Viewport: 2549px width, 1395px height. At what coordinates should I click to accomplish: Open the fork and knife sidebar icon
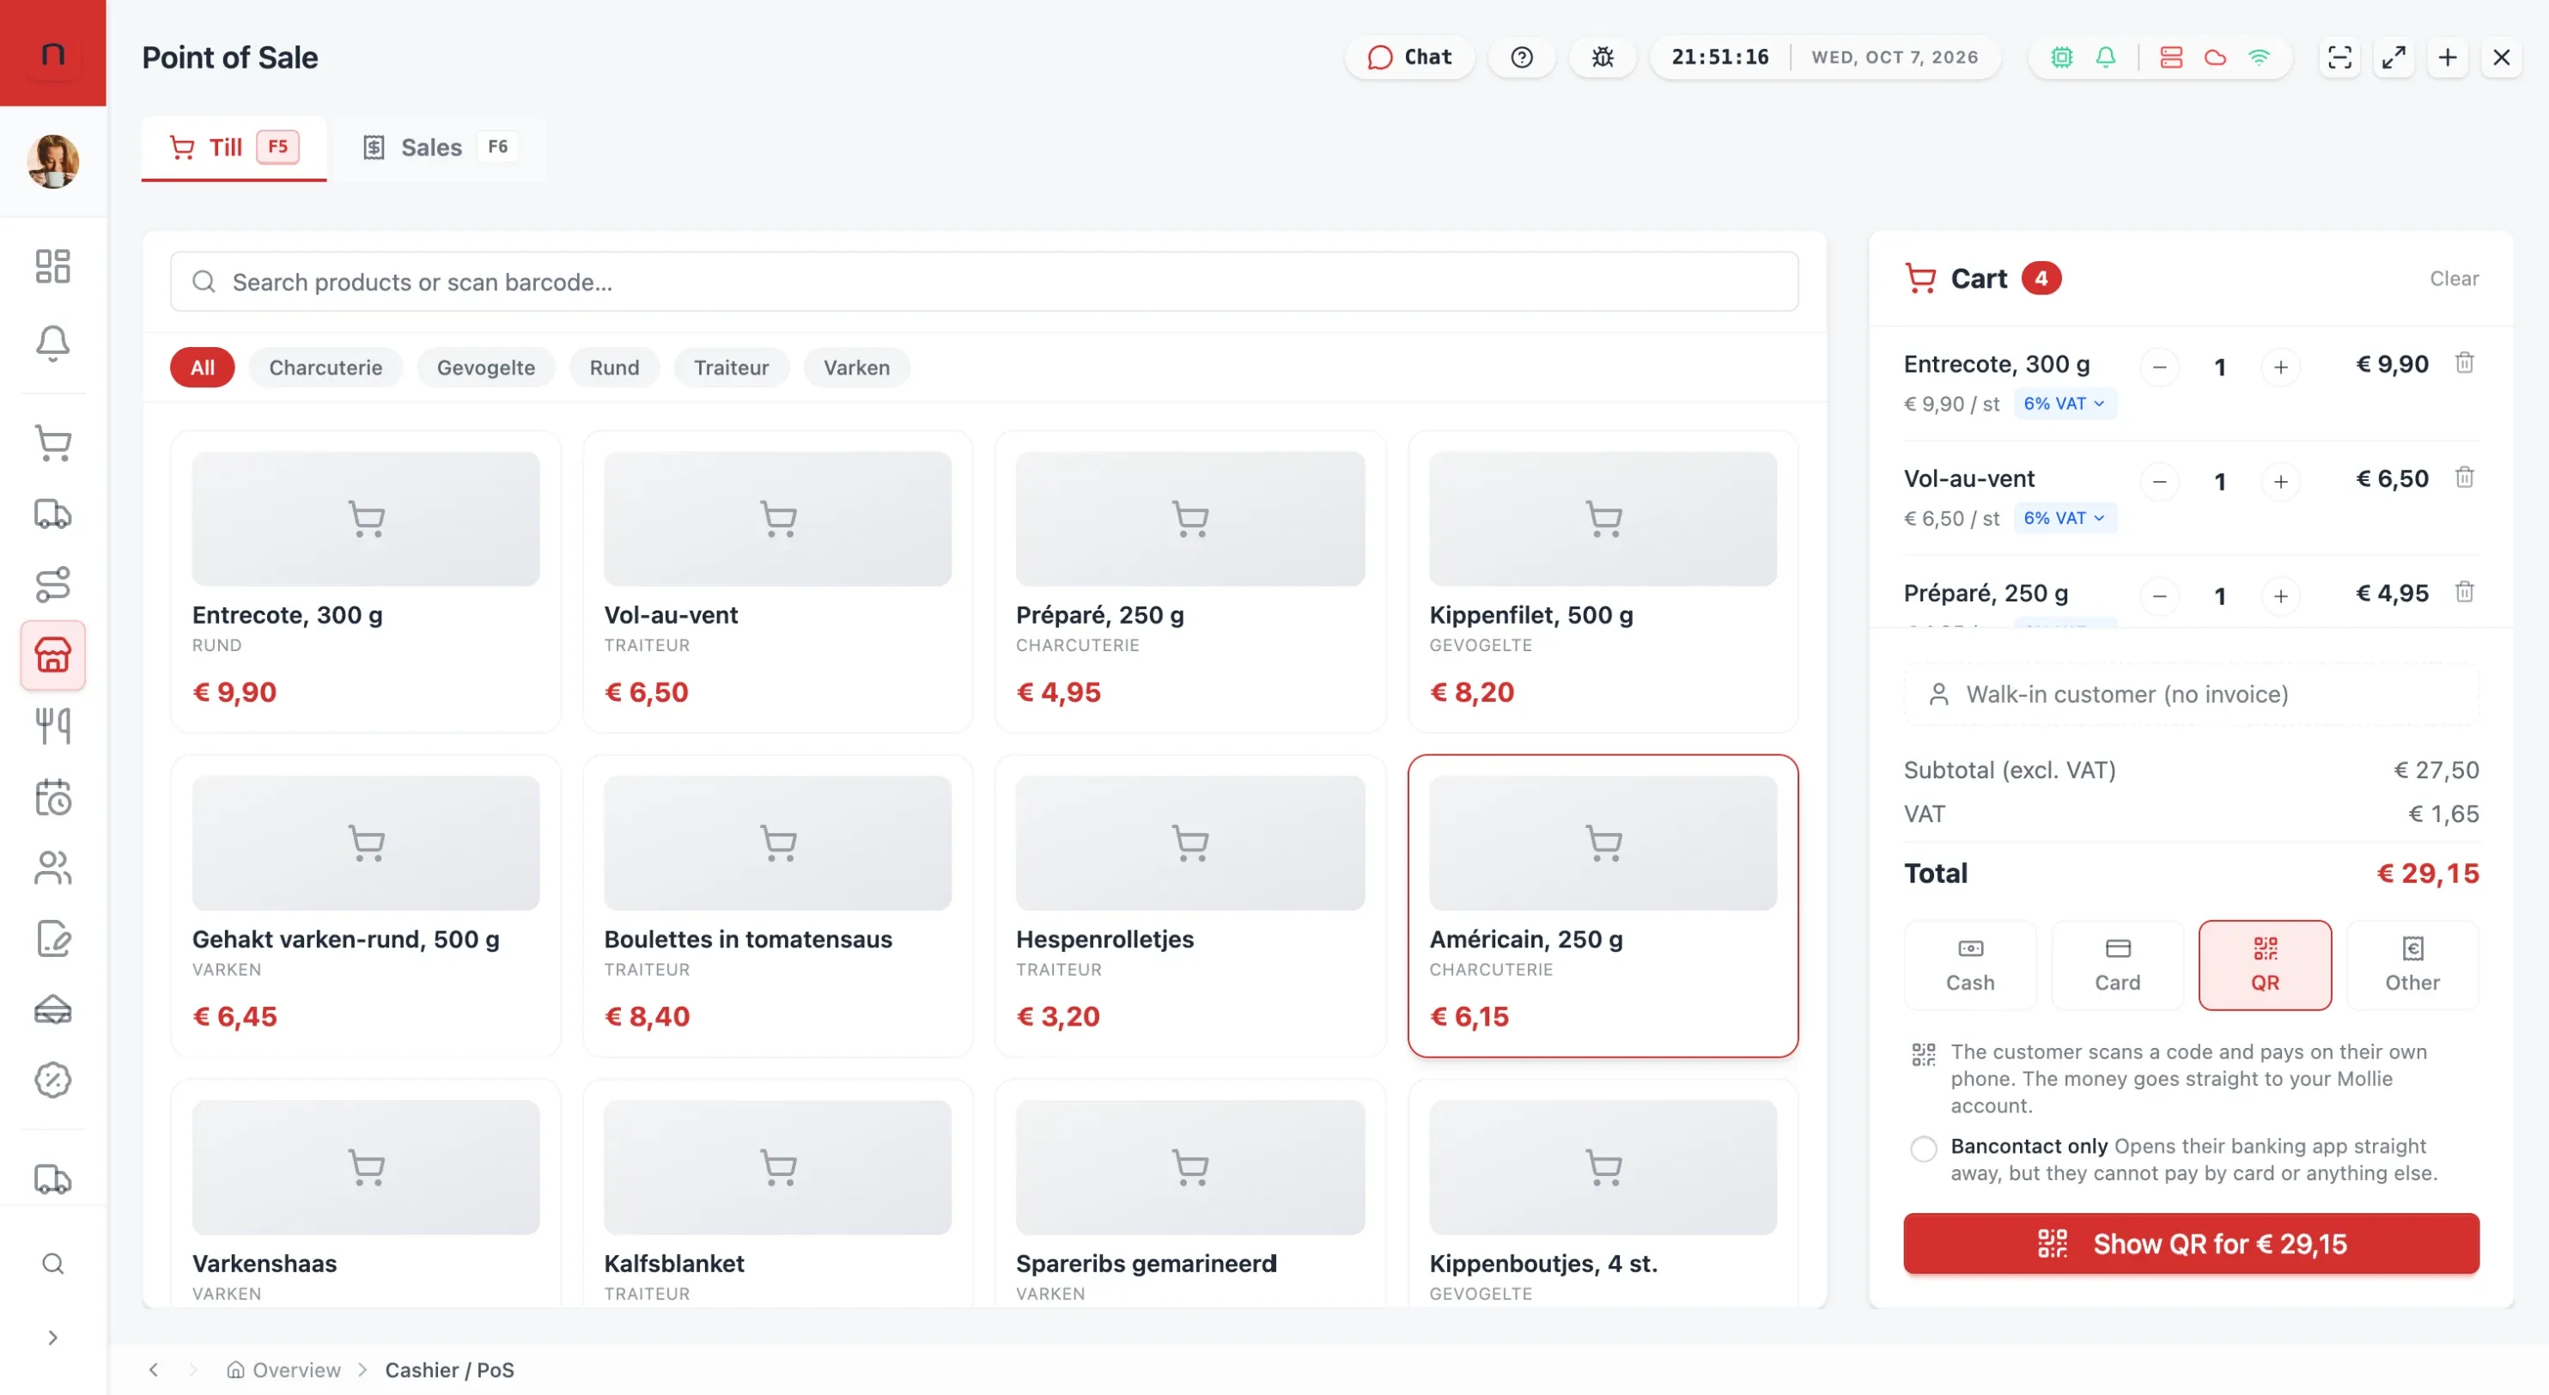point(52,726)
